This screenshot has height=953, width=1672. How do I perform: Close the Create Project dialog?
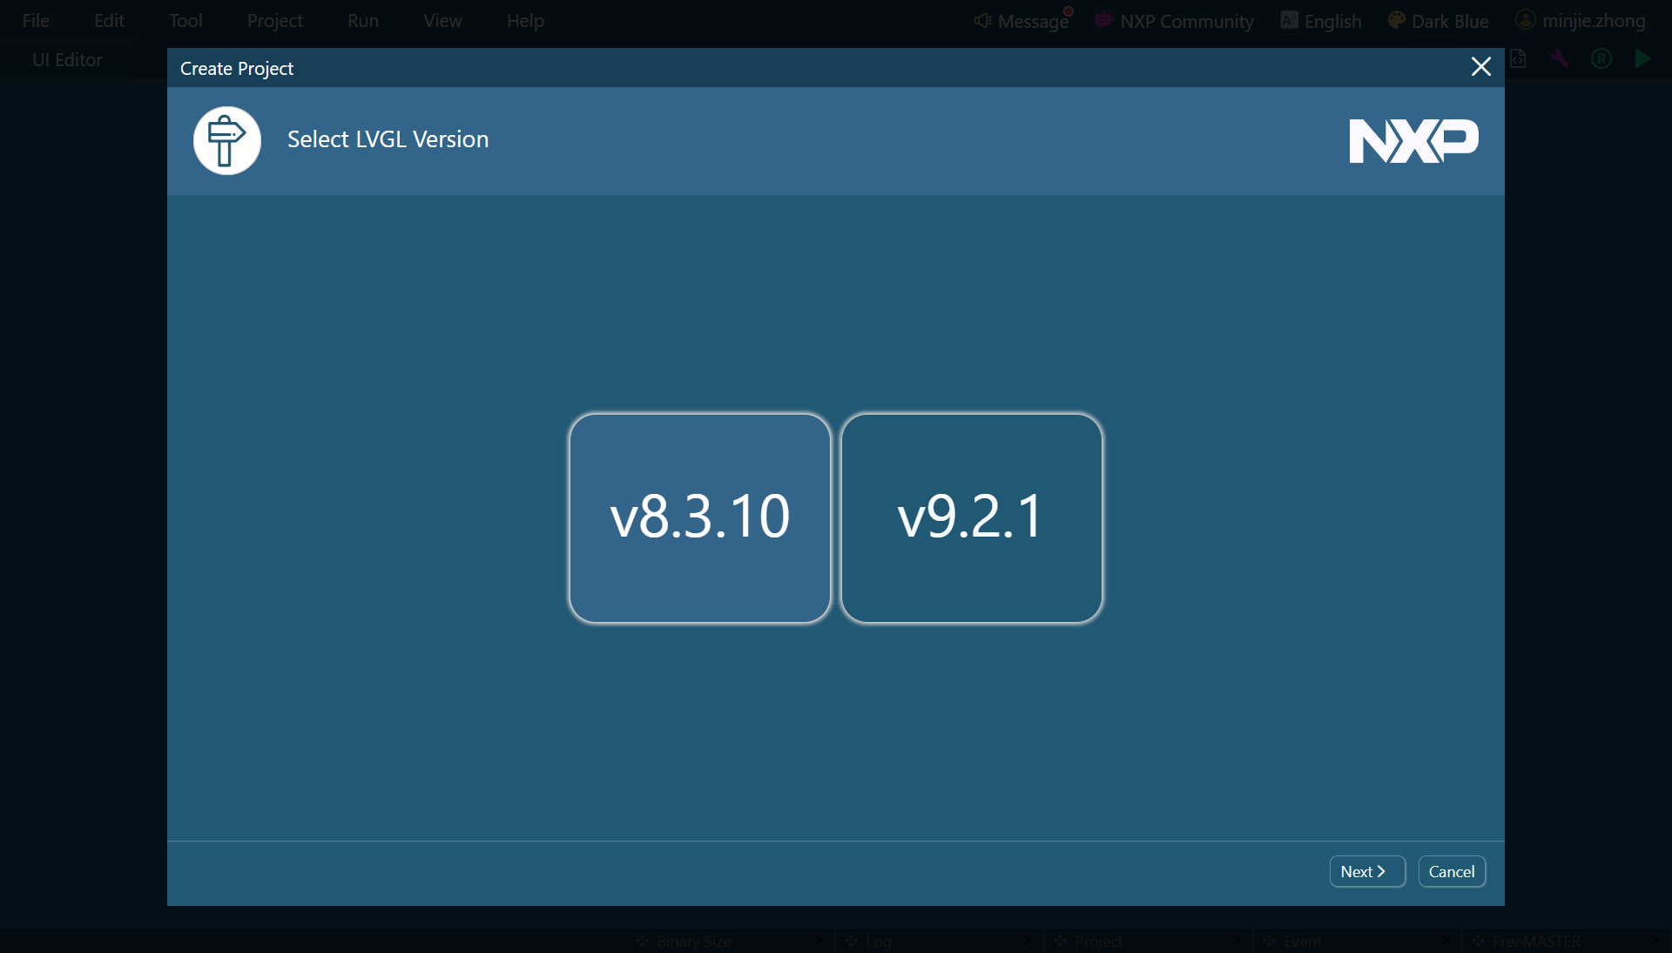point(1480,67)
